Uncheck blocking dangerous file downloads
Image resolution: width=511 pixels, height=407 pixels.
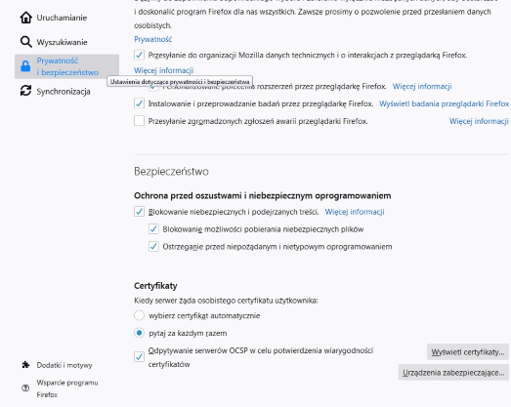153,229
